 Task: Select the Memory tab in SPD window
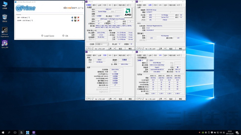click(155, 55)
